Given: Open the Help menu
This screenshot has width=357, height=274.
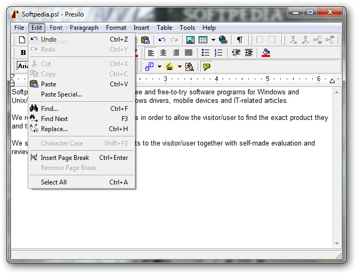Looking at the screenshot, I should click(209, 28).
